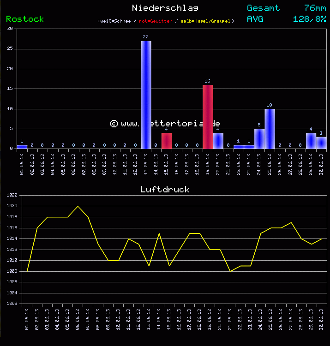330x346 pixels.
Task: Open the www.wettertopia.de watermark link
Action: pyautogui.click(x=165, y=123)
